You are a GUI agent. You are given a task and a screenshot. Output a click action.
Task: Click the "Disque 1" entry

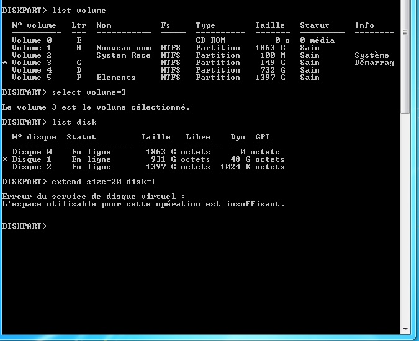[x=32, y=159]
